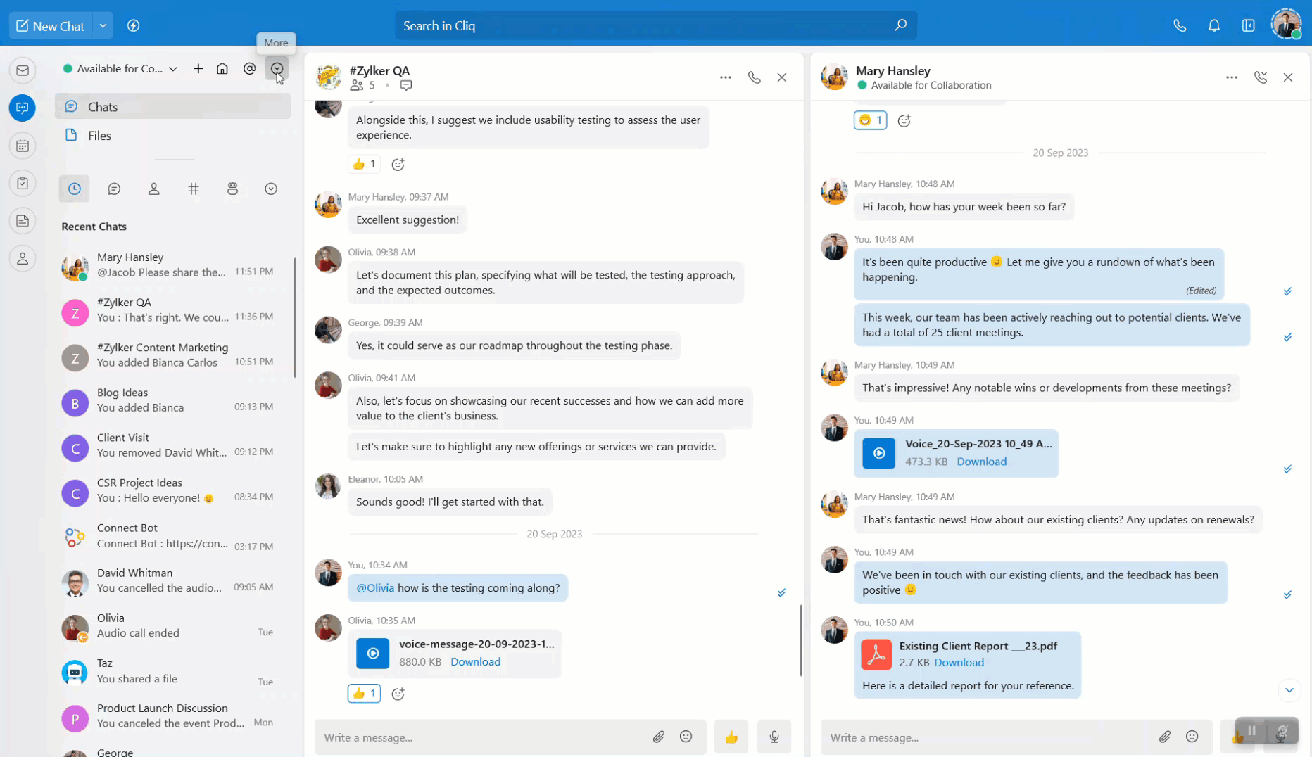The width and height of the screenshot is (1312, 757).
Task: Toggle thumbs up on usability testing message
Action: [x=364, y=164]
